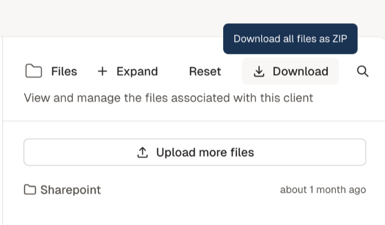Image resolution: width=385 pixels, height=225 pixels.
Task: Expand all folders using Expand label
Action: 137,72
